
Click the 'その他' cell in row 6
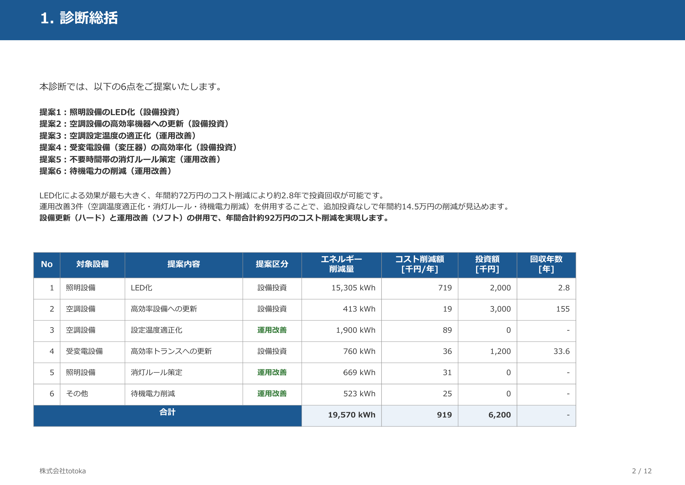(x=92, y=394)
